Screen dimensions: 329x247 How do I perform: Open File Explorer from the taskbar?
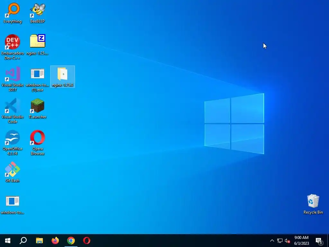point(39,241)
